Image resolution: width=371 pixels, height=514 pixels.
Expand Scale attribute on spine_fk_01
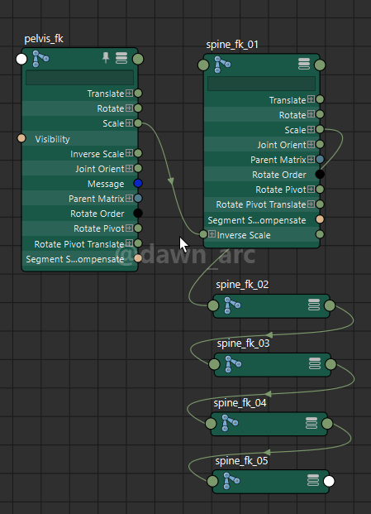tap(312, 129)
